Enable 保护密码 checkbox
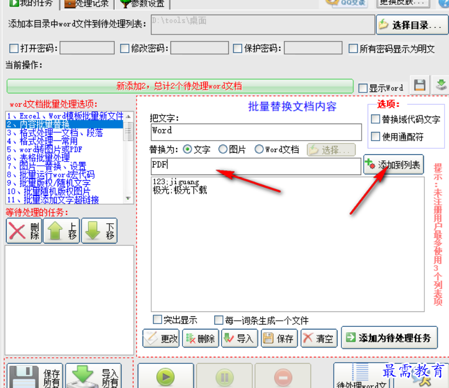449x388 pixels. [238, 48]
